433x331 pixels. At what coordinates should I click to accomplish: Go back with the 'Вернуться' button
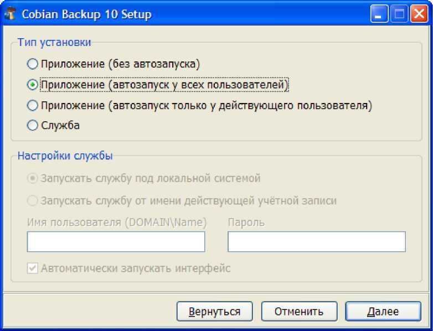[215, 312]
